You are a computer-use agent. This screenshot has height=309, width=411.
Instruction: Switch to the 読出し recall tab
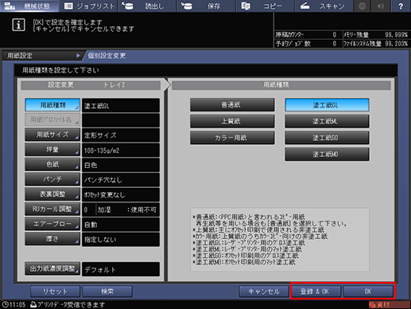coord(147,6)
